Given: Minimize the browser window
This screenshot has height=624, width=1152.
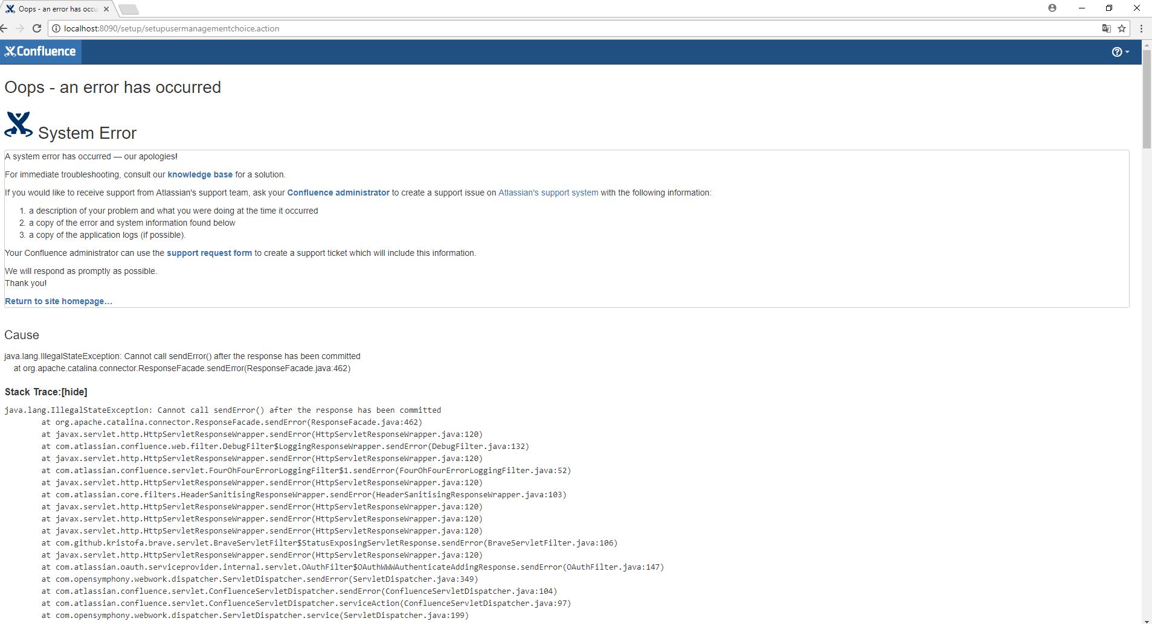Looking at the screenshot, I should pos(1082,8).
